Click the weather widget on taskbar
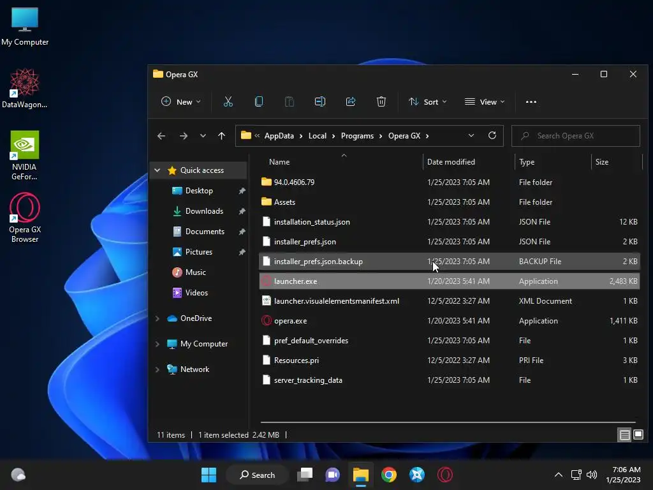653x490 pixels. click(x=18, y=475)
